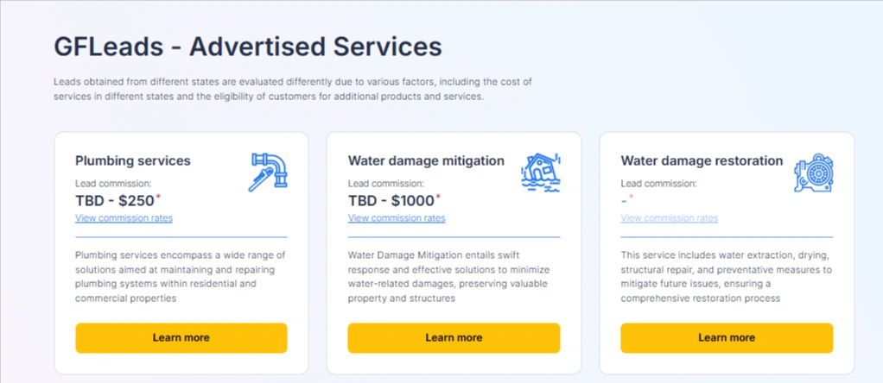Viewport: 883px width, 383px height.
Task: Click the TBD - $250 commission amount
Action: click(x=115, y=200)
